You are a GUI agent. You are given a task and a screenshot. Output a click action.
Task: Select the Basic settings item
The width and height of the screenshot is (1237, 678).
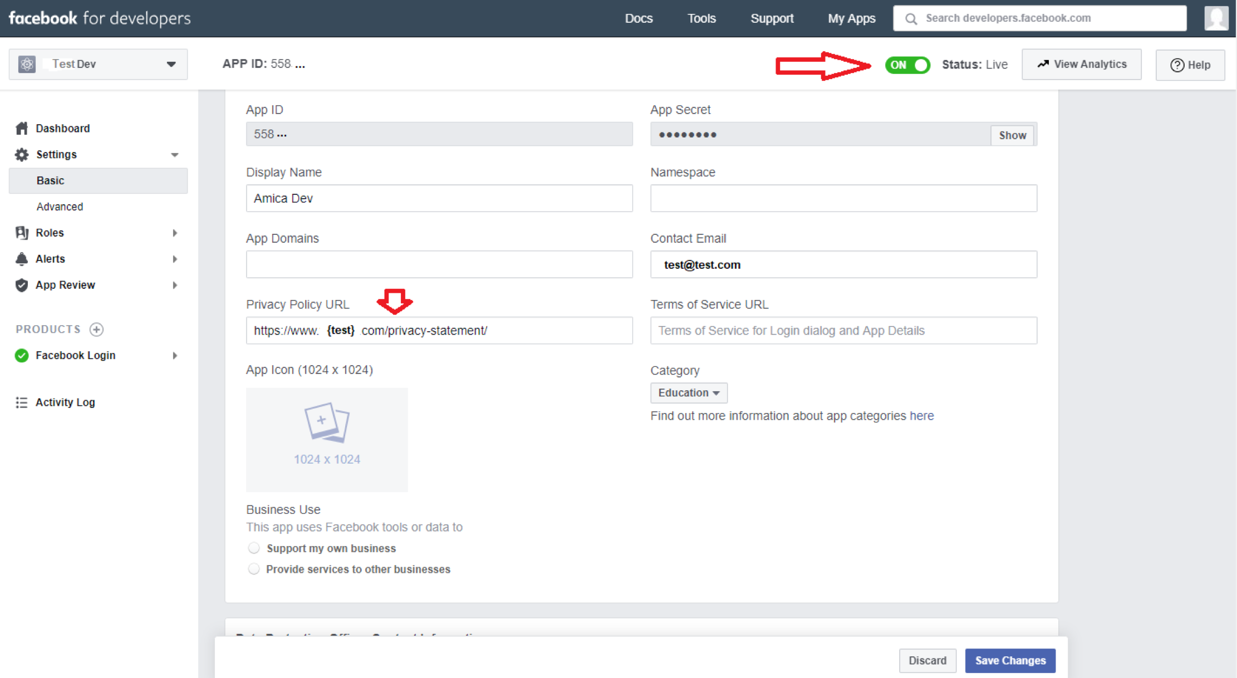click(x=98, y=181)
